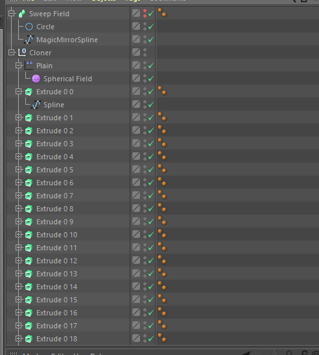319x355 pixels.
Task: Select the MagicMirrorSpline name label
Action: 67,40
